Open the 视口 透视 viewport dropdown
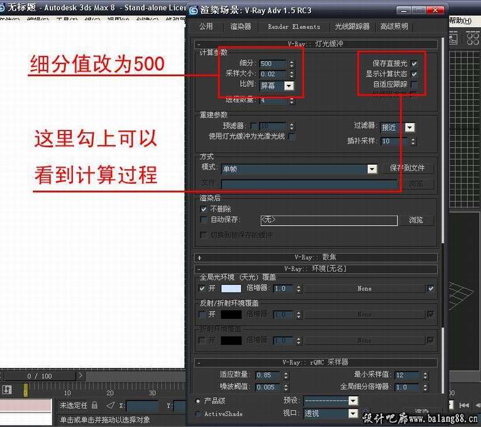The height and width of the screenshot is (427, 481). pos(353,414)
